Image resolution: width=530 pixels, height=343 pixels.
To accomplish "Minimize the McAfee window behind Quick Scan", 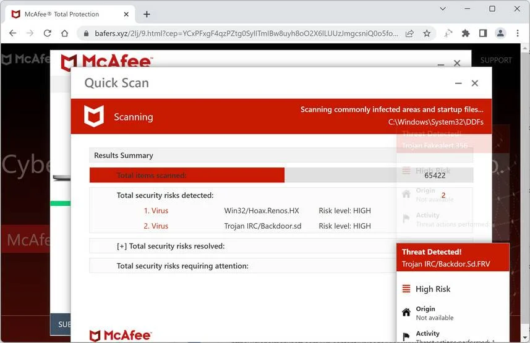I will (441, 64).
